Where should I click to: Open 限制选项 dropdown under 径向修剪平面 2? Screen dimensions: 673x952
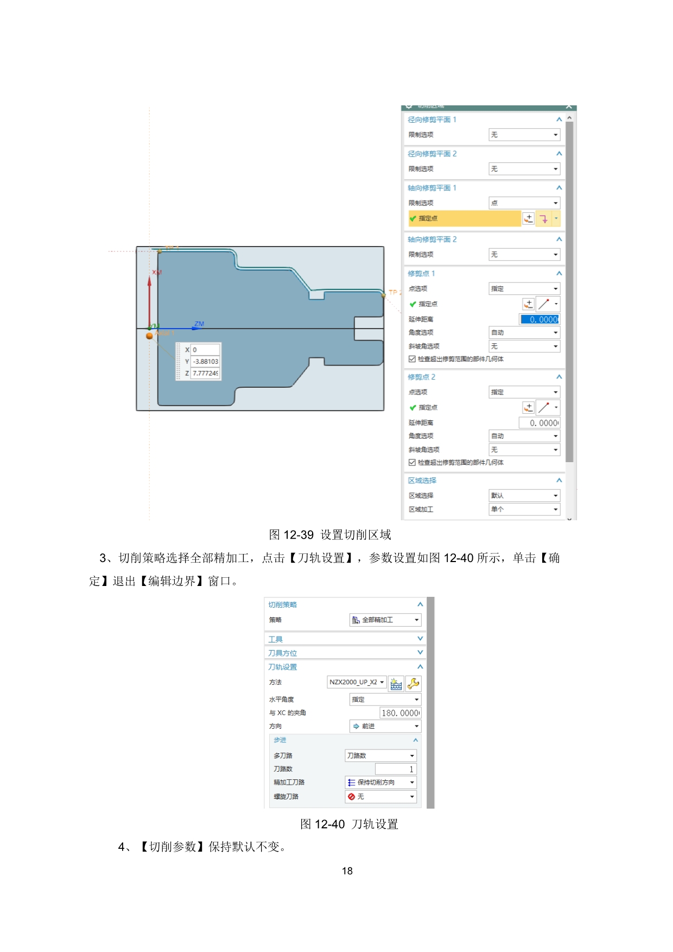pos(524,169)
